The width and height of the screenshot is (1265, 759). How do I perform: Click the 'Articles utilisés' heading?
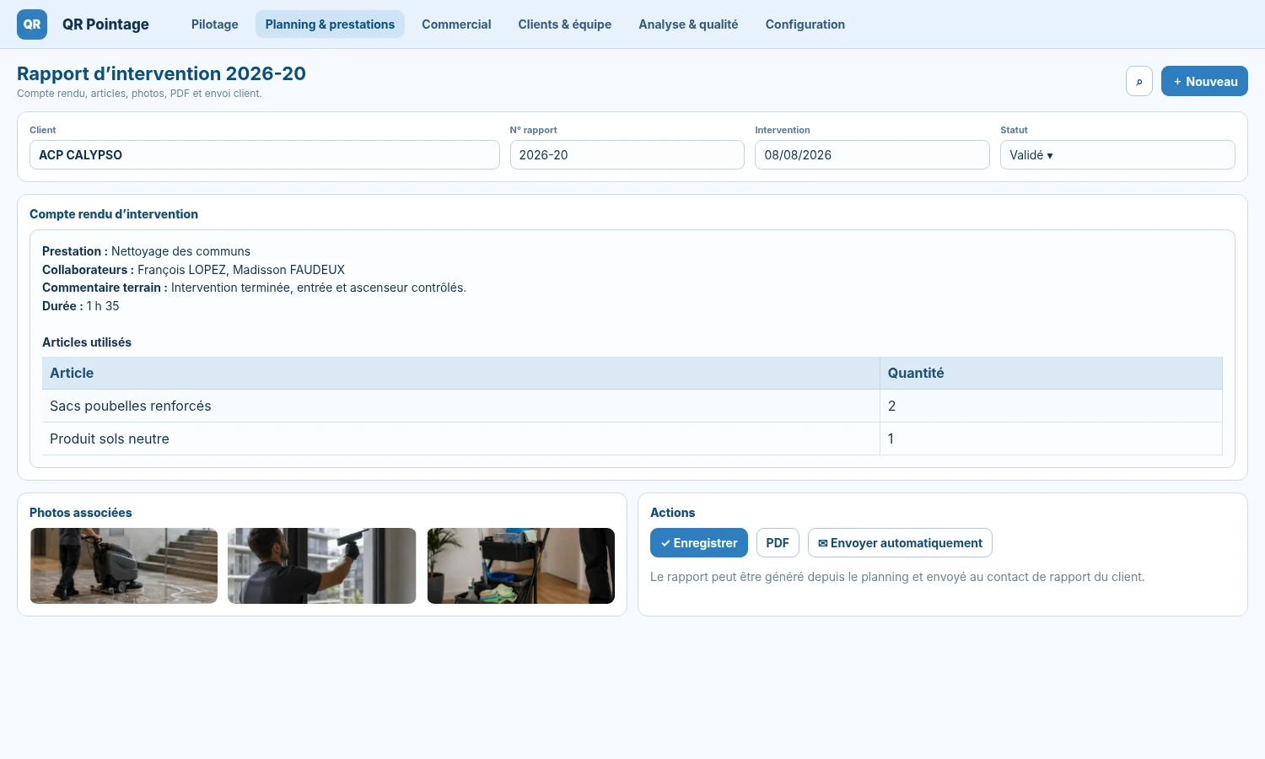(x=87, y=342)
